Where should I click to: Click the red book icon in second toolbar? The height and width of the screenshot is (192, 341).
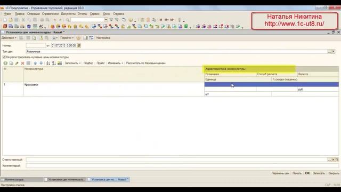[x=5, y=27]
